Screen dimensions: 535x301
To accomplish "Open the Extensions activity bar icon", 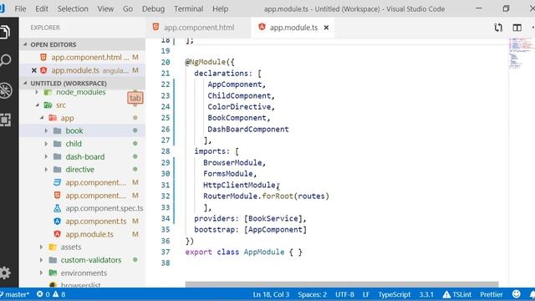I will (5, 120).
